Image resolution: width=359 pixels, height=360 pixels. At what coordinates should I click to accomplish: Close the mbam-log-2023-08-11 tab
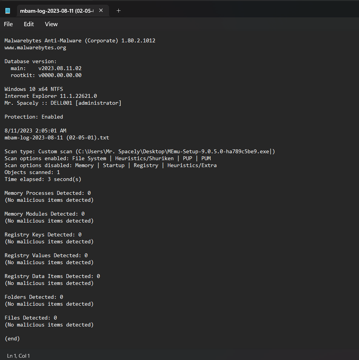click(x=101, y=10)
